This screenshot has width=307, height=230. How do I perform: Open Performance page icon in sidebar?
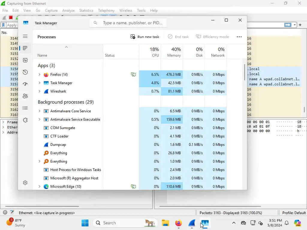(x=25, y=60)
